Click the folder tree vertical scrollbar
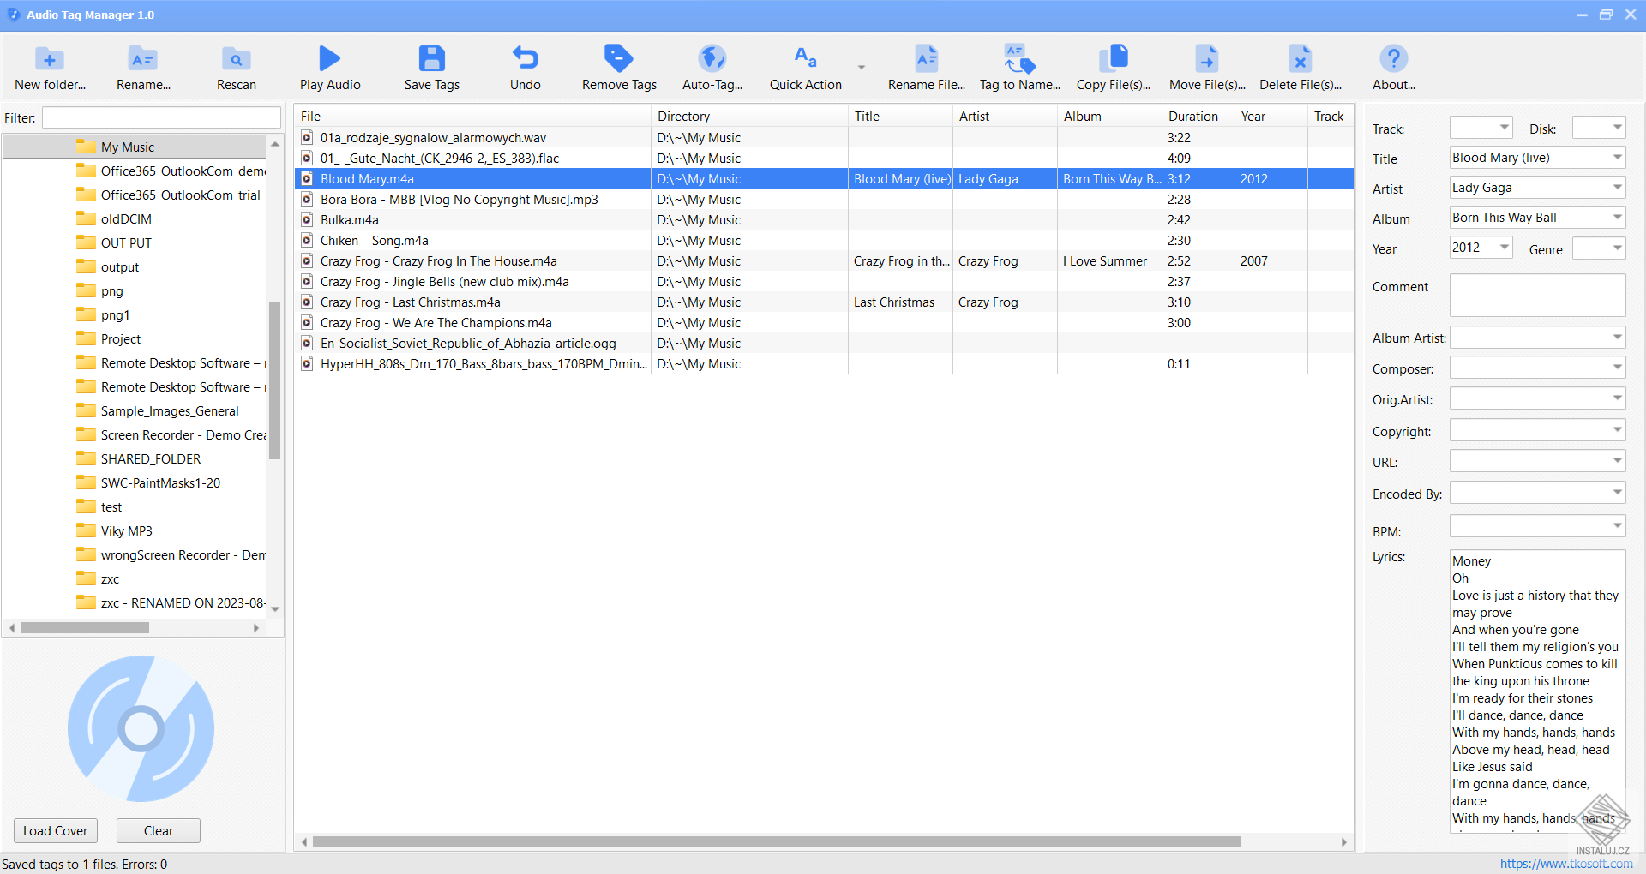Screen dimensions: 1646x874 pyautogui.click(x=275, y=380)
